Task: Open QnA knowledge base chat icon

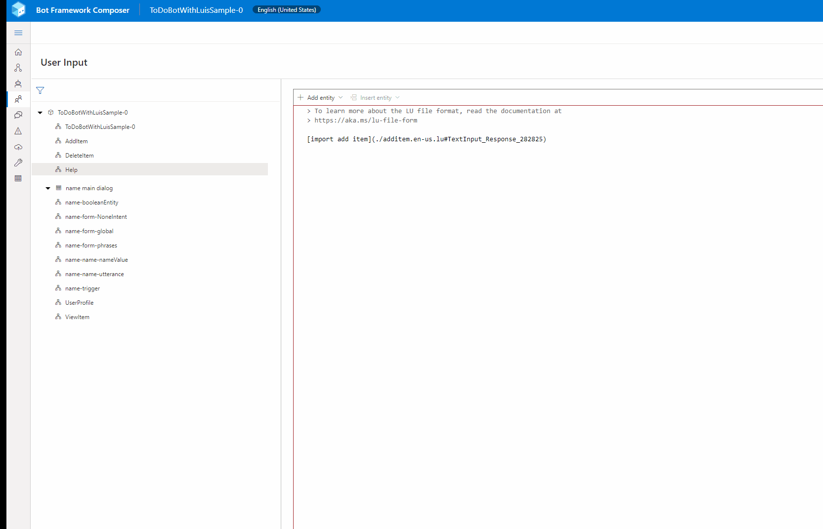Action: click(x=18, y=115)
